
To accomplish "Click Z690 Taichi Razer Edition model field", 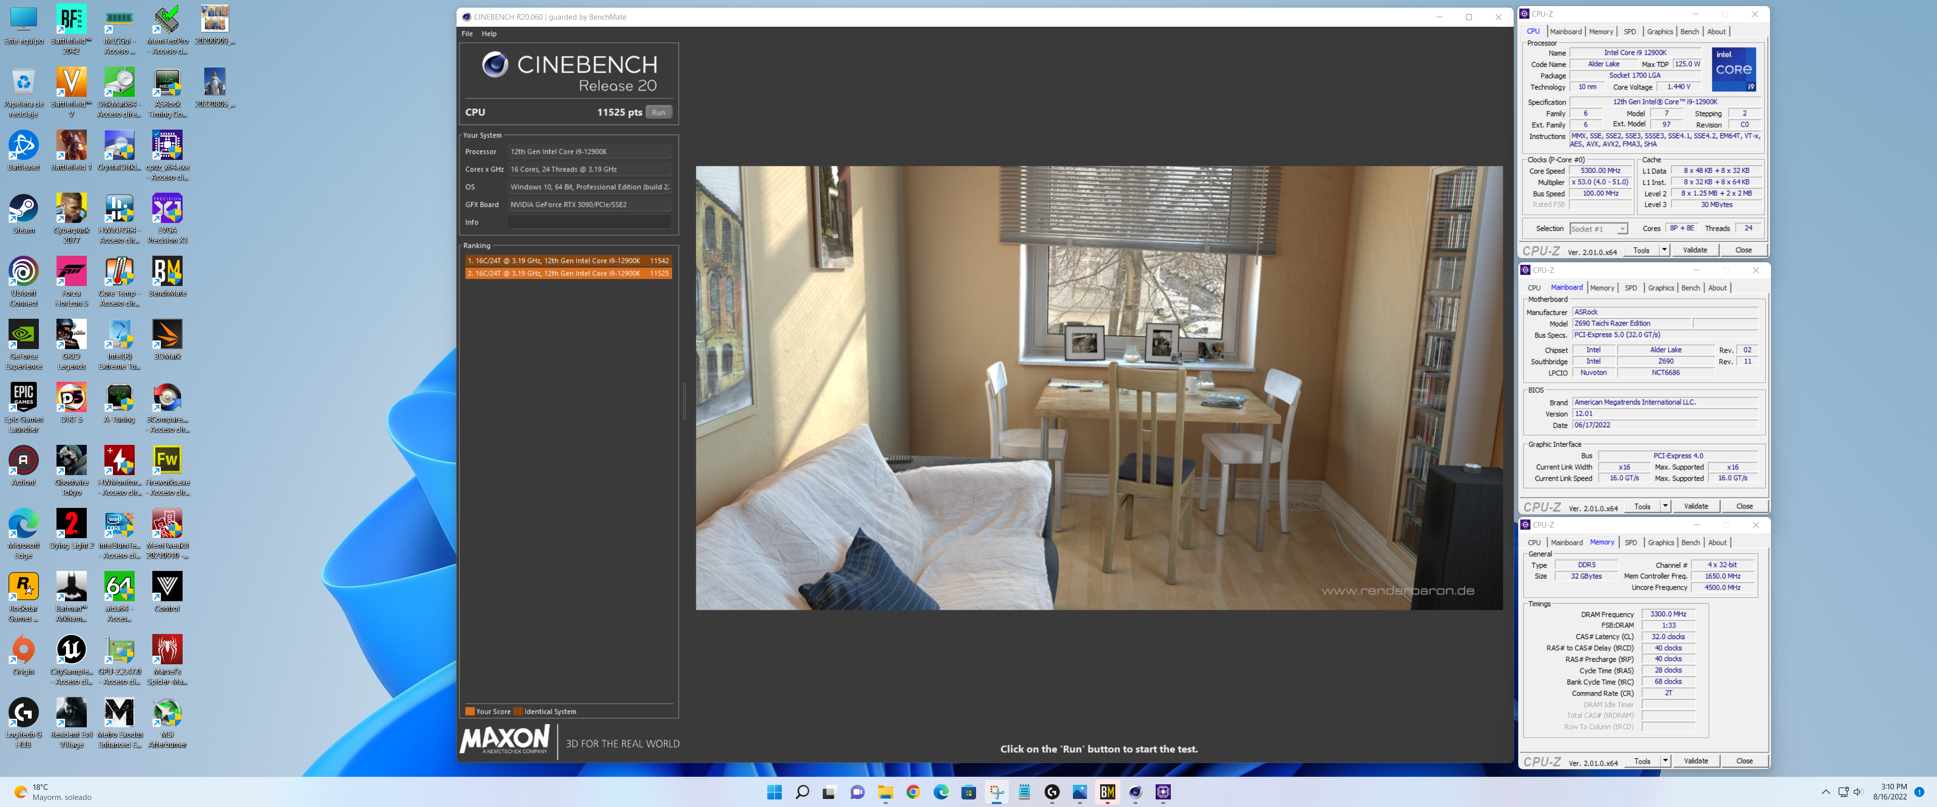I will click(x=1631, y=323).
